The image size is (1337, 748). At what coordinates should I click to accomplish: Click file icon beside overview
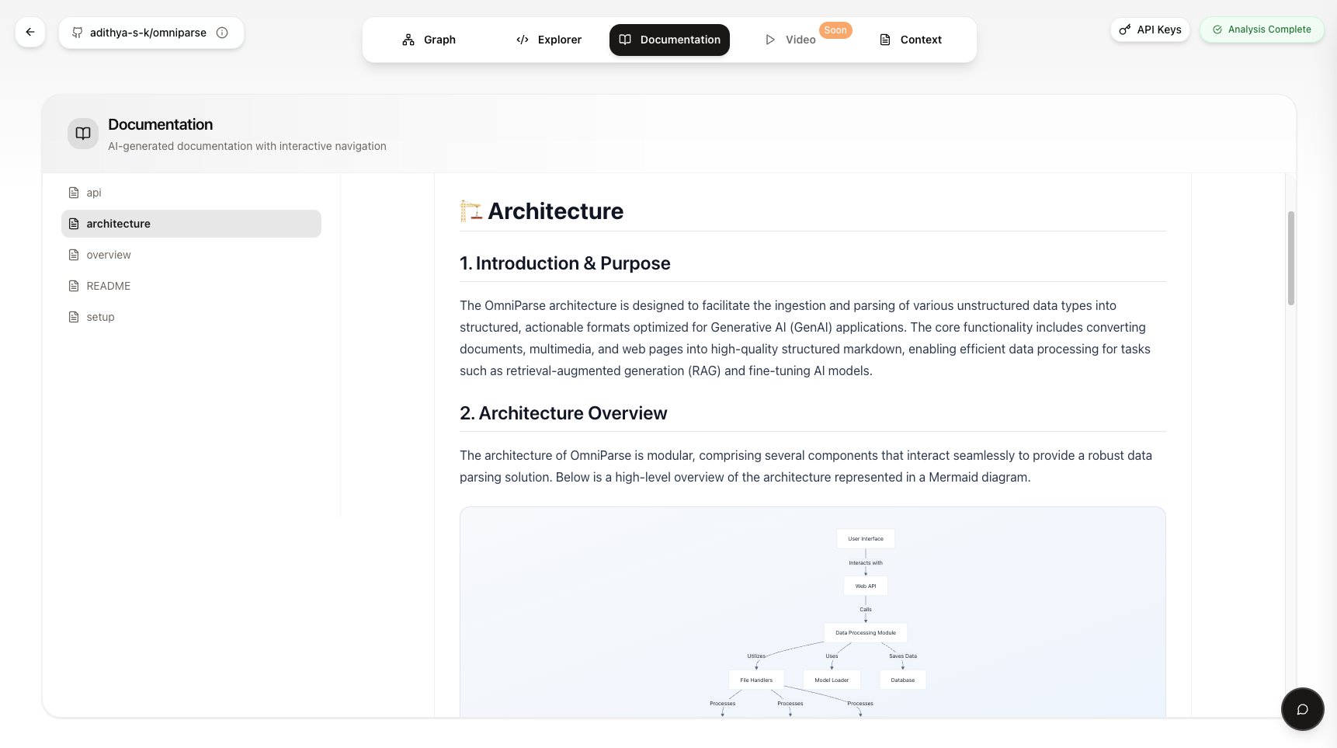74,255
